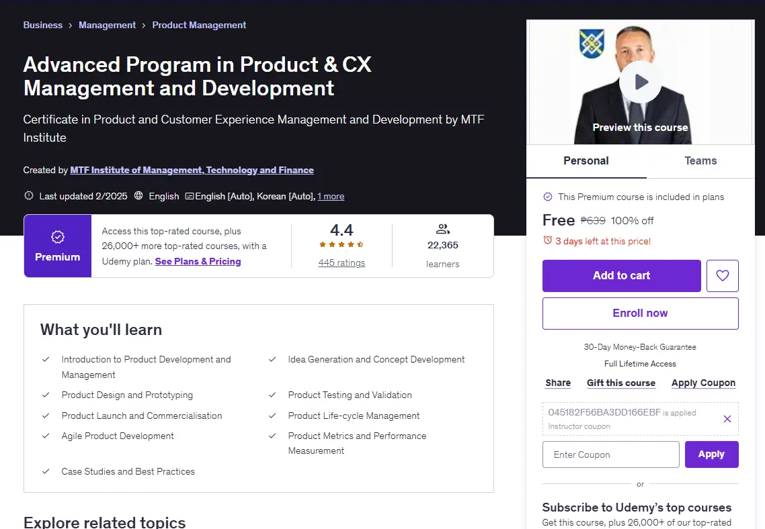Click the 'Free' price text
This screenshot has height=529, width=765.
(x=559, y=220)
